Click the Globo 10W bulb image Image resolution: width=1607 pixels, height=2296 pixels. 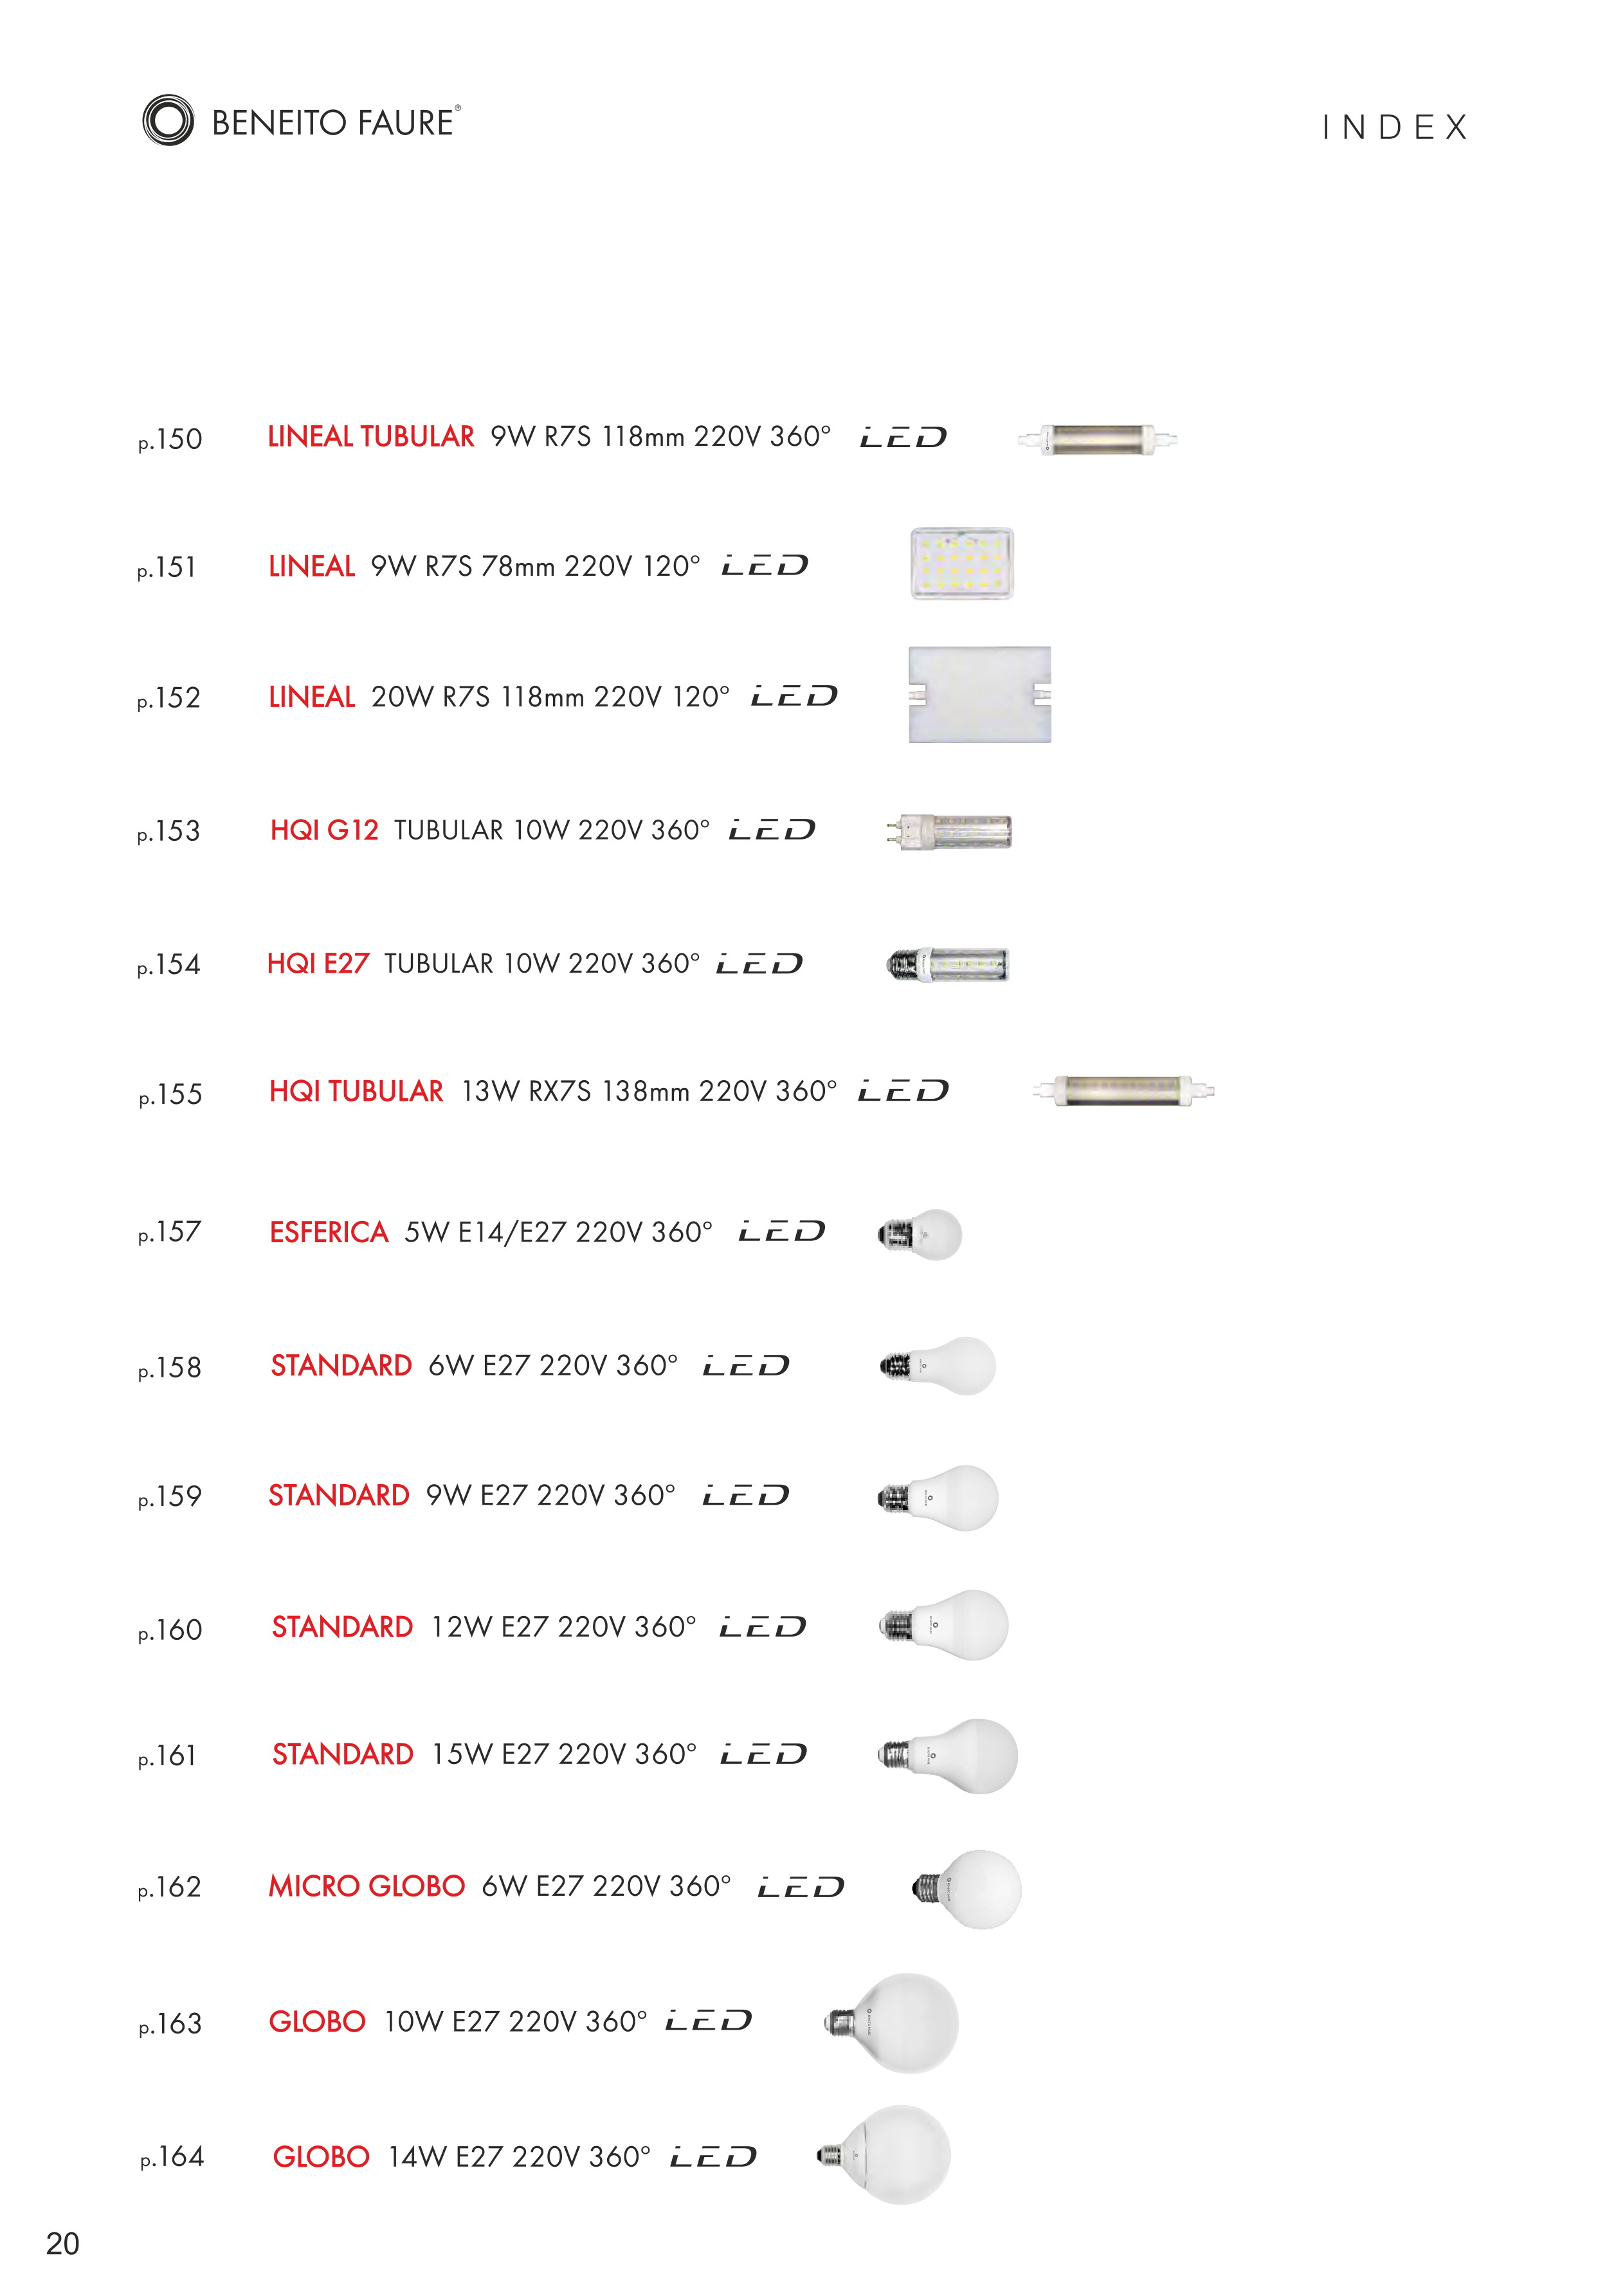[893, 2022]
